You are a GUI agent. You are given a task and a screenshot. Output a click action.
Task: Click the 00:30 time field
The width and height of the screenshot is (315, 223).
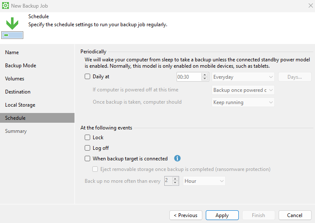coord(188,77)
